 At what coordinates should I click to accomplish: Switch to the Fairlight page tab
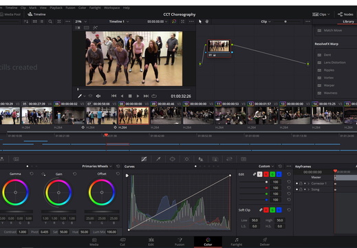[x=237, y=242]
